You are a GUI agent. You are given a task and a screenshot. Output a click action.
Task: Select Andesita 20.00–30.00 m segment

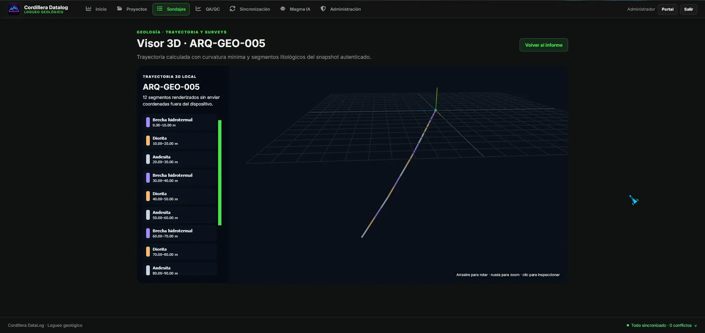click(180, 159)
